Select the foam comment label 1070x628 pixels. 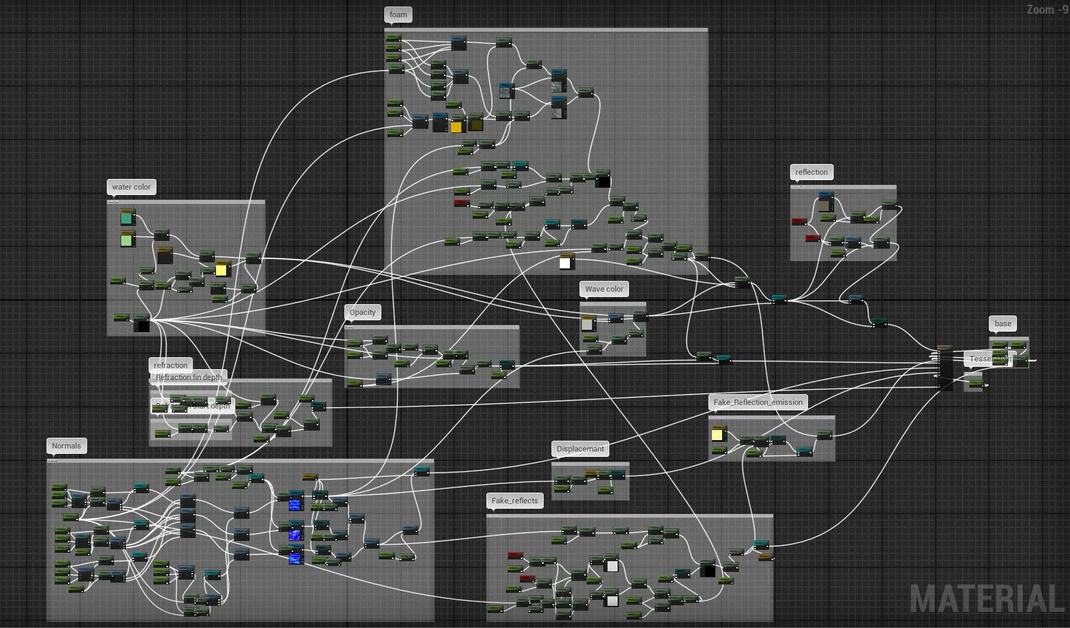398,15
